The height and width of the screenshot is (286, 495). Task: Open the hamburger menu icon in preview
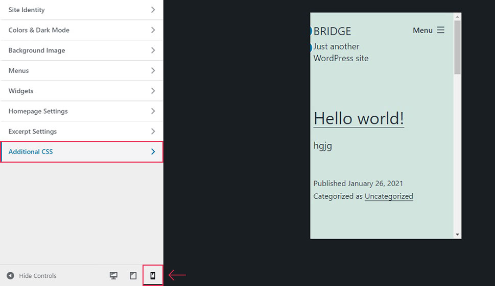pyautogui.click(x=441, y=30)
